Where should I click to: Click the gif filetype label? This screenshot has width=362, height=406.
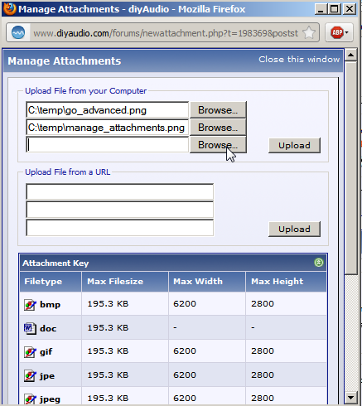[x=46, y=352]
